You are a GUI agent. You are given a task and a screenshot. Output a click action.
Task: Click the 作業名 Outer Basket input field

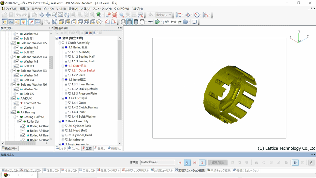click(x=158, y=162)
